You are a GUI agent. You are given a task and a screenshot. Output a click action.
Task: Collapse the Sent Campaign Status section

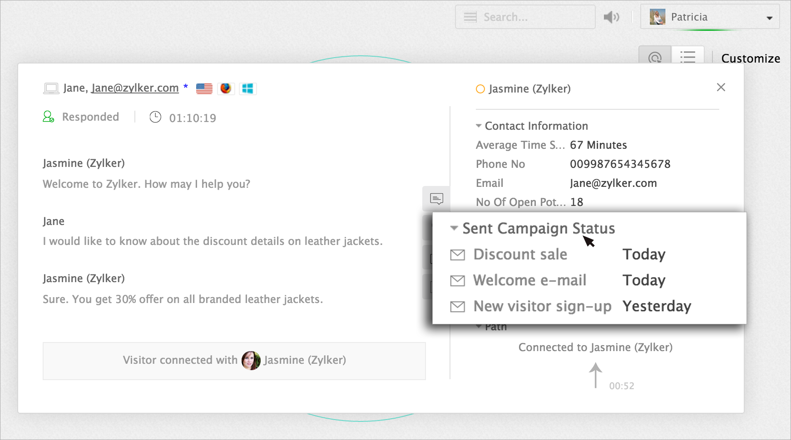[x=454, y=228]
